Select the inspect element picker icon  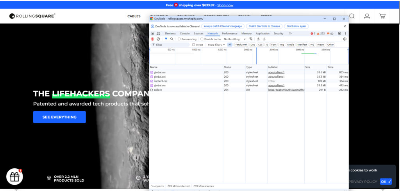tap(153, 34)
